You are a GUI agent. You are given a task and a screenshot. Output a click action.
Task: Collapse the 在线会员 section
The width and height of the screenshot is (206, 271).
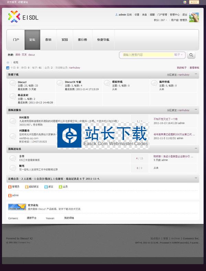click(196, 178)
